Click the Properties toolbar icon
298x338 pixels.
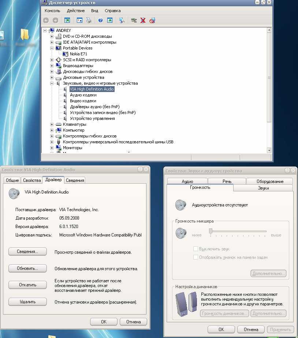point(79,21)
